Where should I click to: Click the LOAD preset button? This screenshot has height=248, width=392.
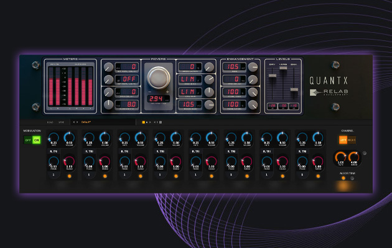pyautogui.click(x=50, y=122)
